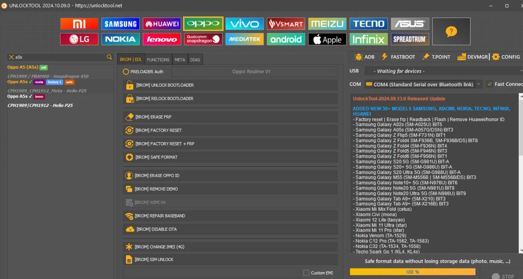The width and height of the screenshot is (523, 279).
Task: Open the yellow question mark help tile
Action: 451,31
